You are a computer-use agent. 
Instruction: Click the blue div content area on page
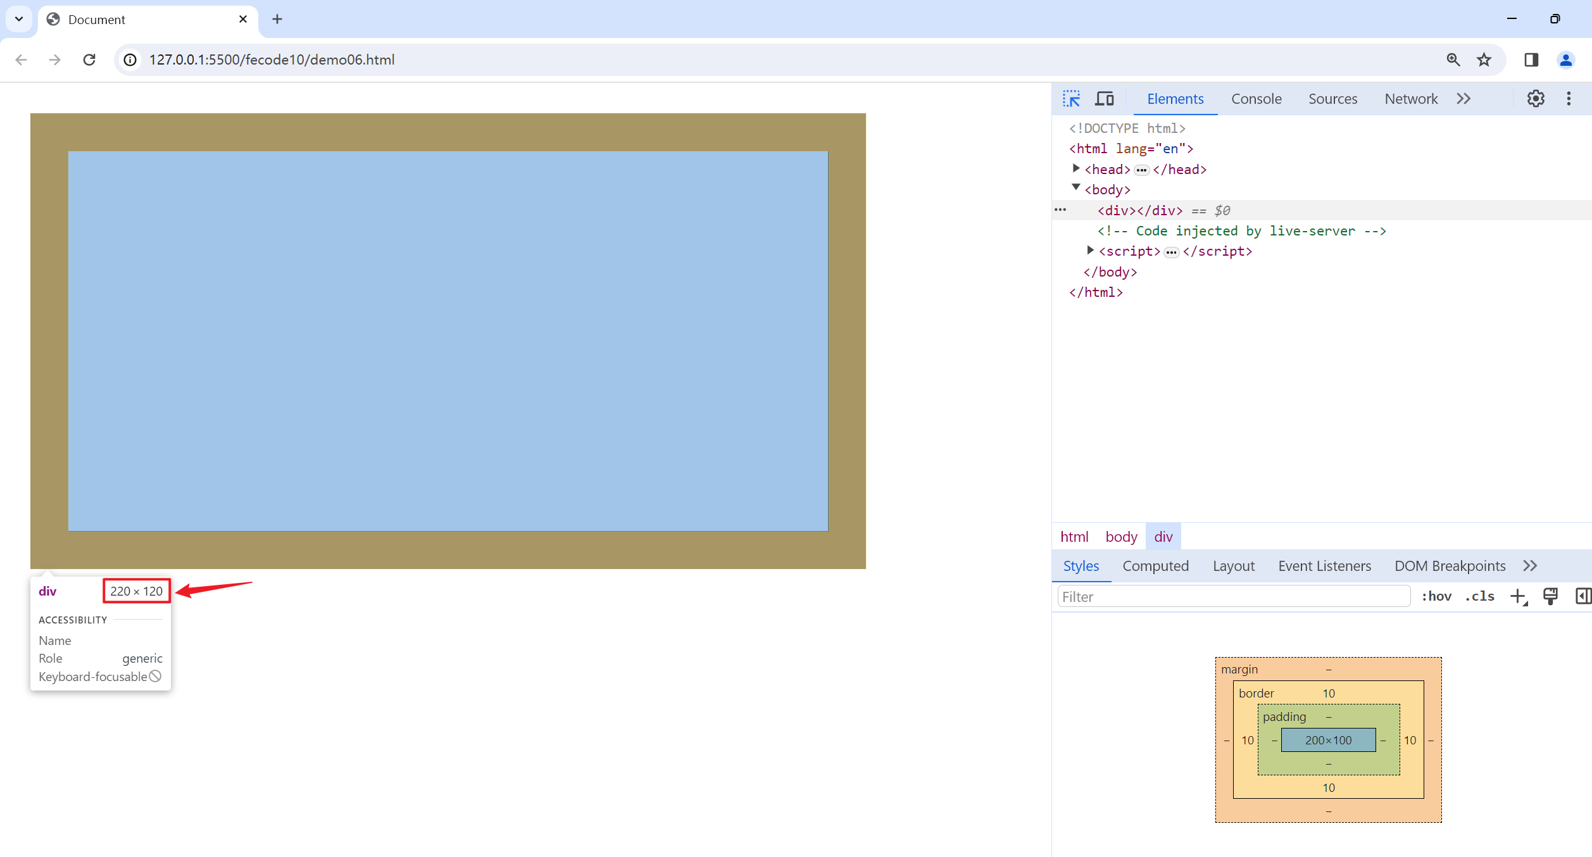pos(448,341)
